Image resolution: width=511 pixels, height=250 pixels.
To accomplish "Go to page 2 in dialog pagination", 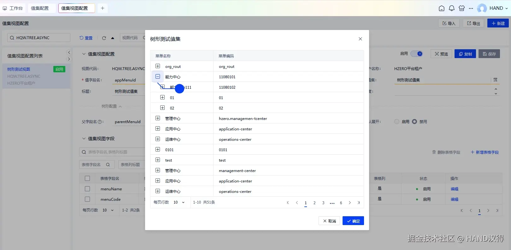I will pyautogui.click(x=314, y=203).
